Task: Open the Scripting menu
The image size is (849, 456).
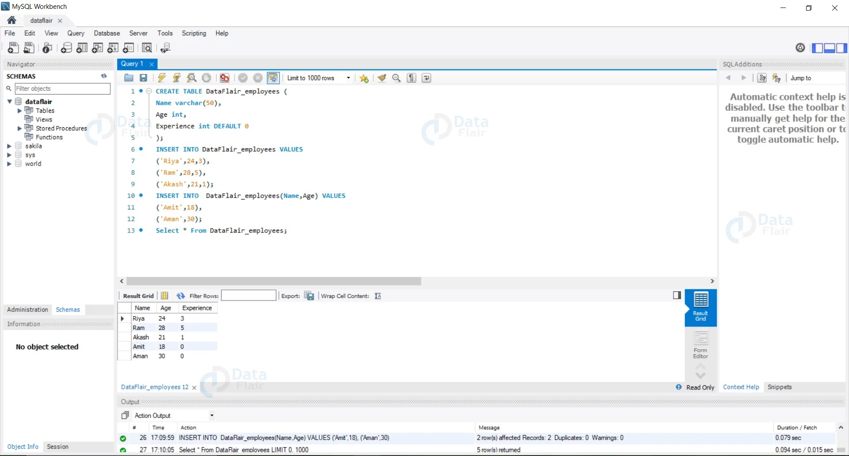Action: tap(194, 33)
